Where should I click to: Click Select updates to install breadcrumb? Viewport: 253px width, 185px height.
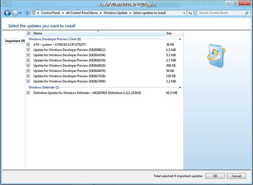pos(149,13)
